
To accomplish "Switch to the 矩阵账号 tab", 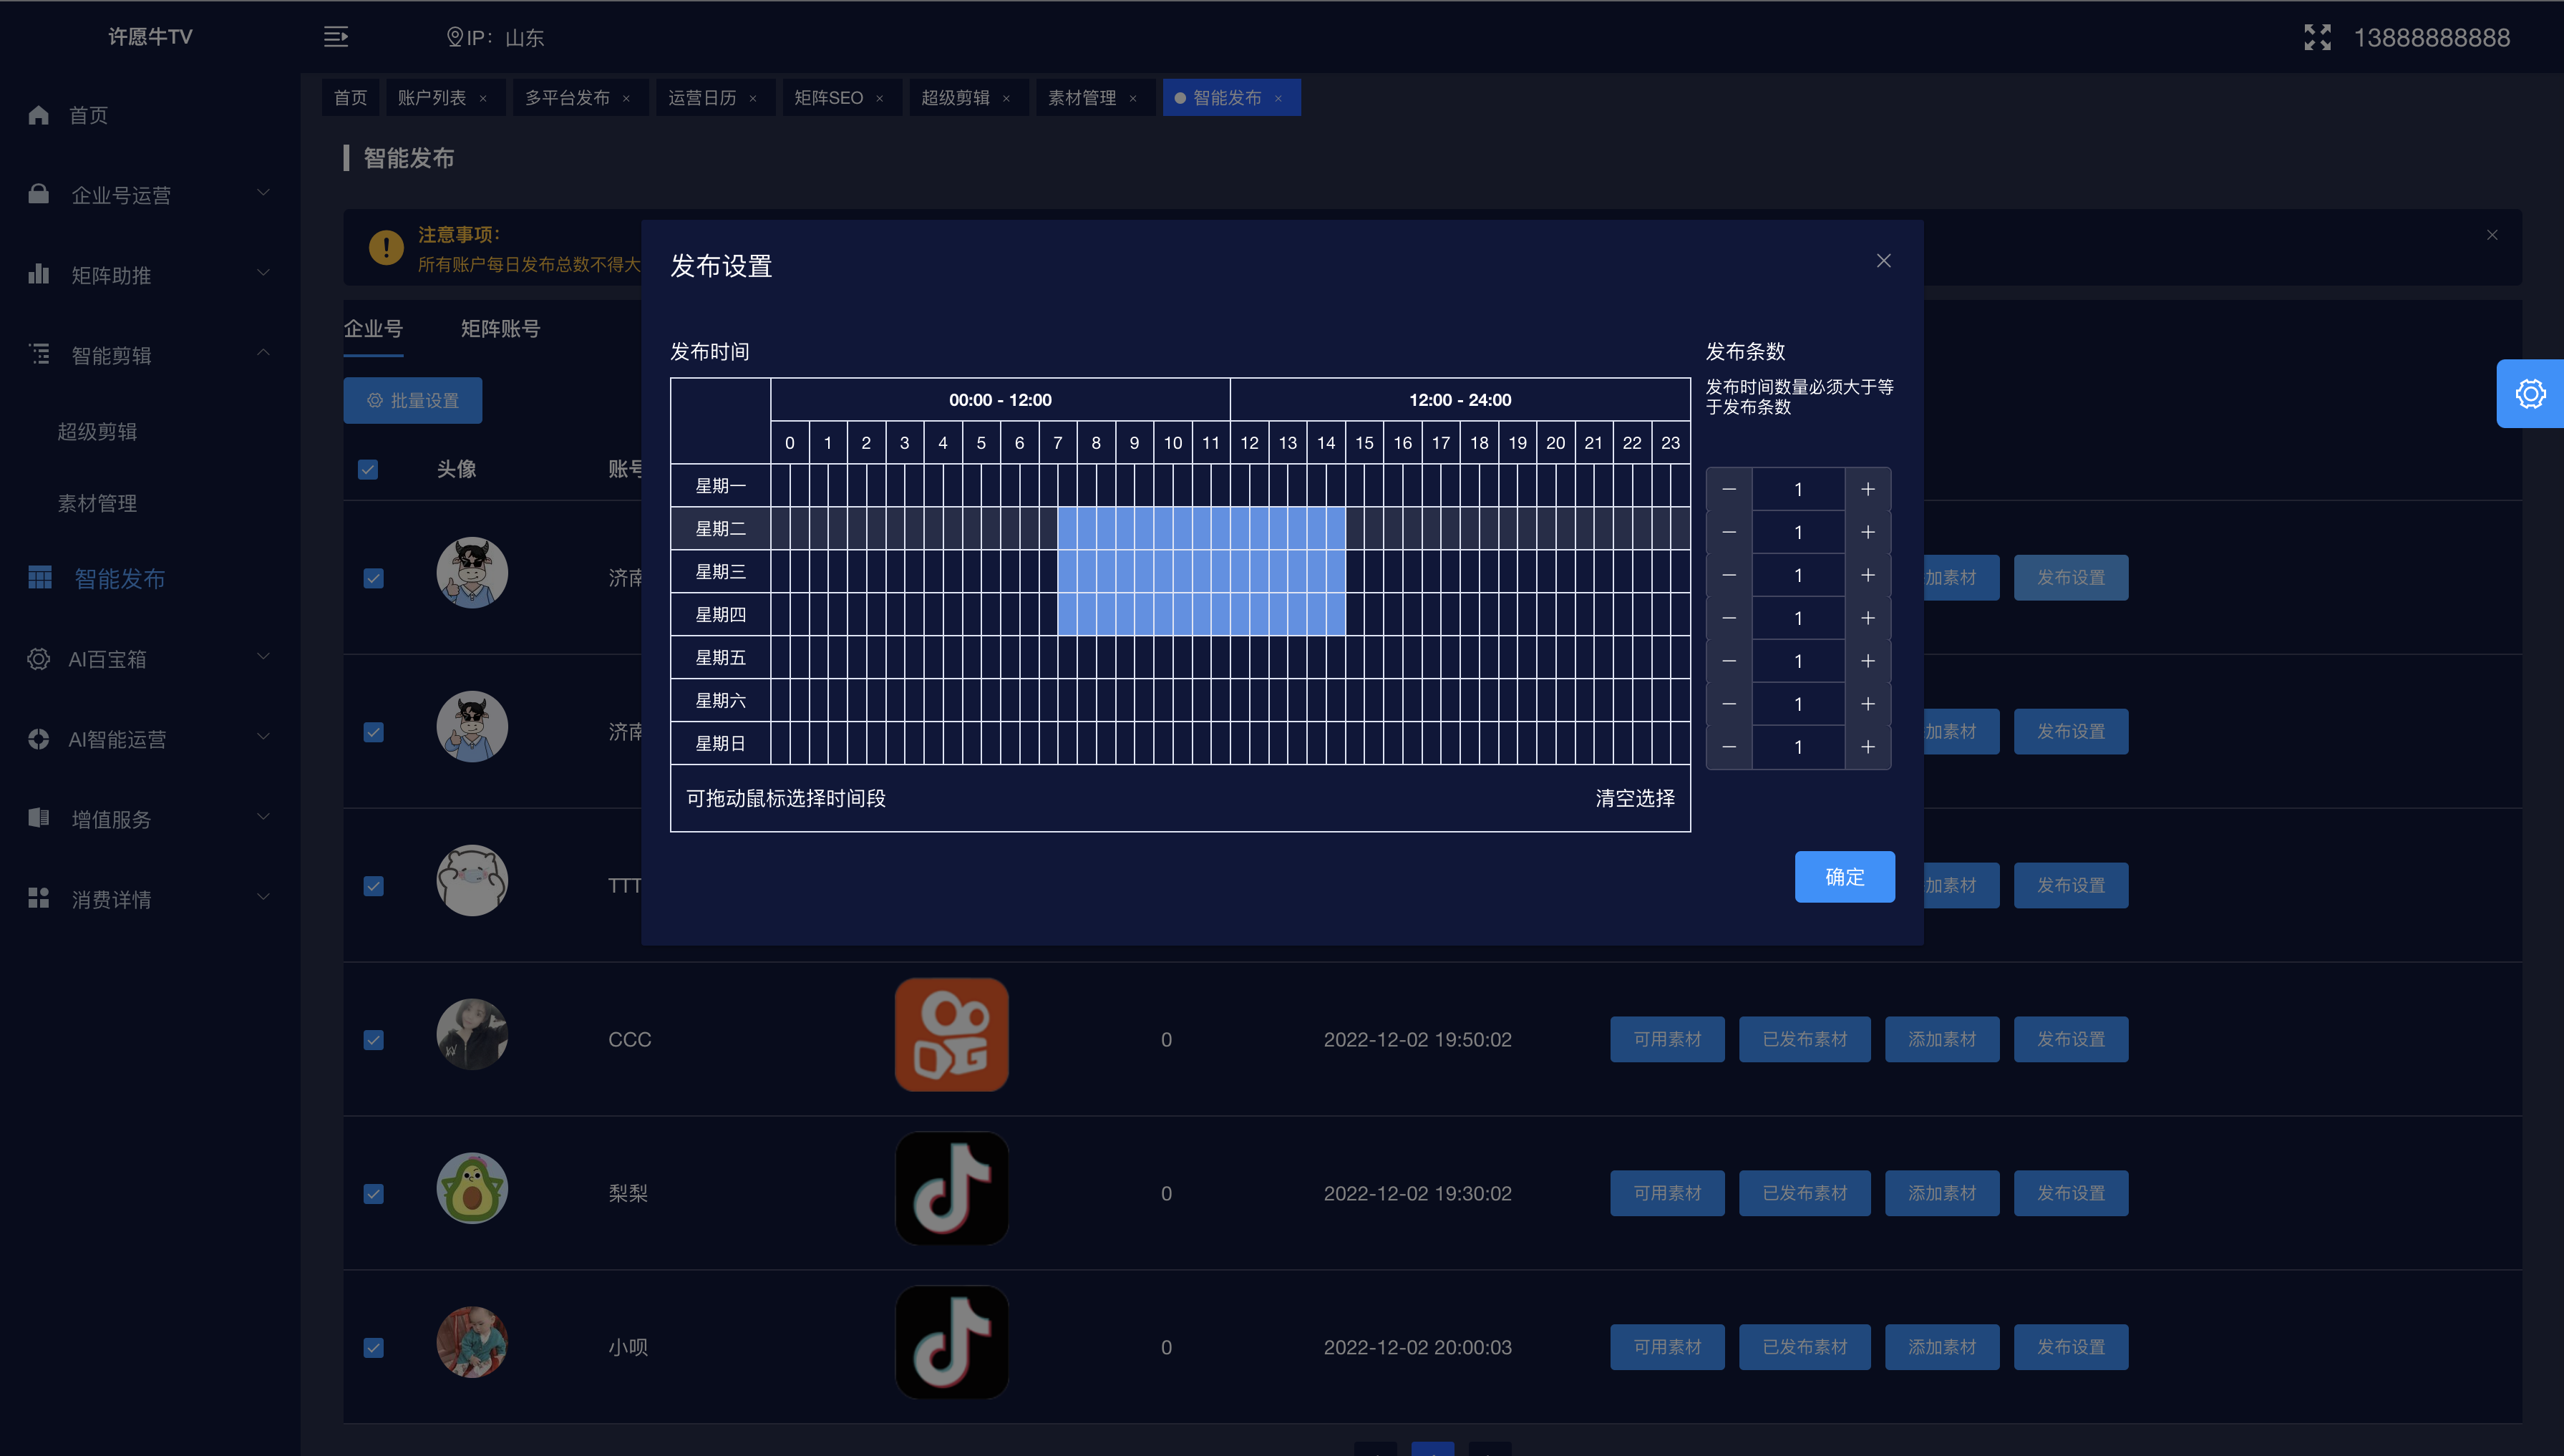I will [500, 329].
